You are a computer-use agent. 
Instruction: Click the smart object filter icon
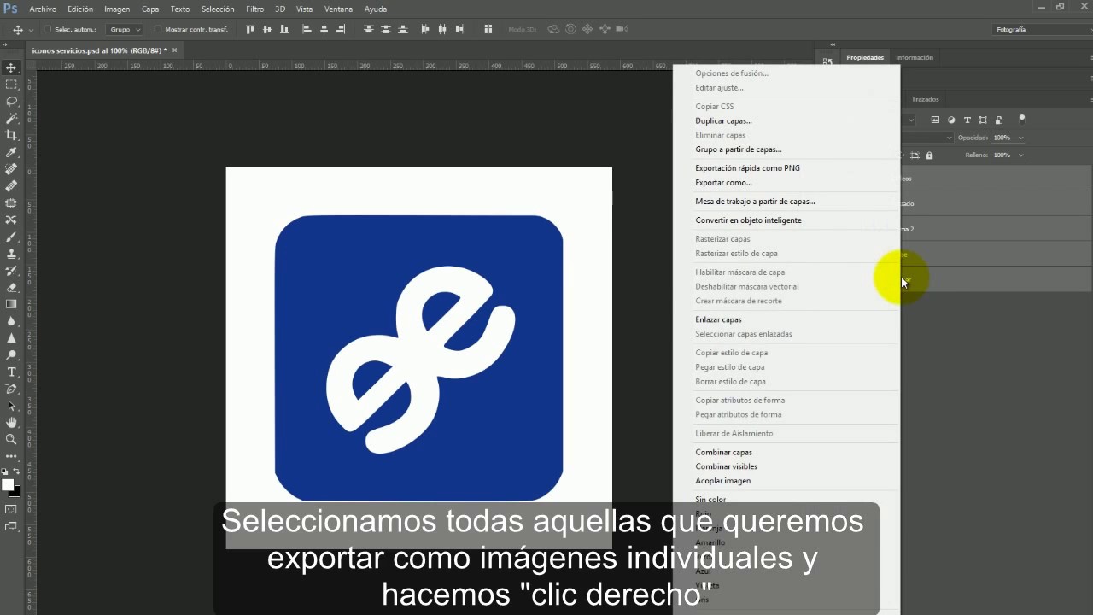[999, 120]
